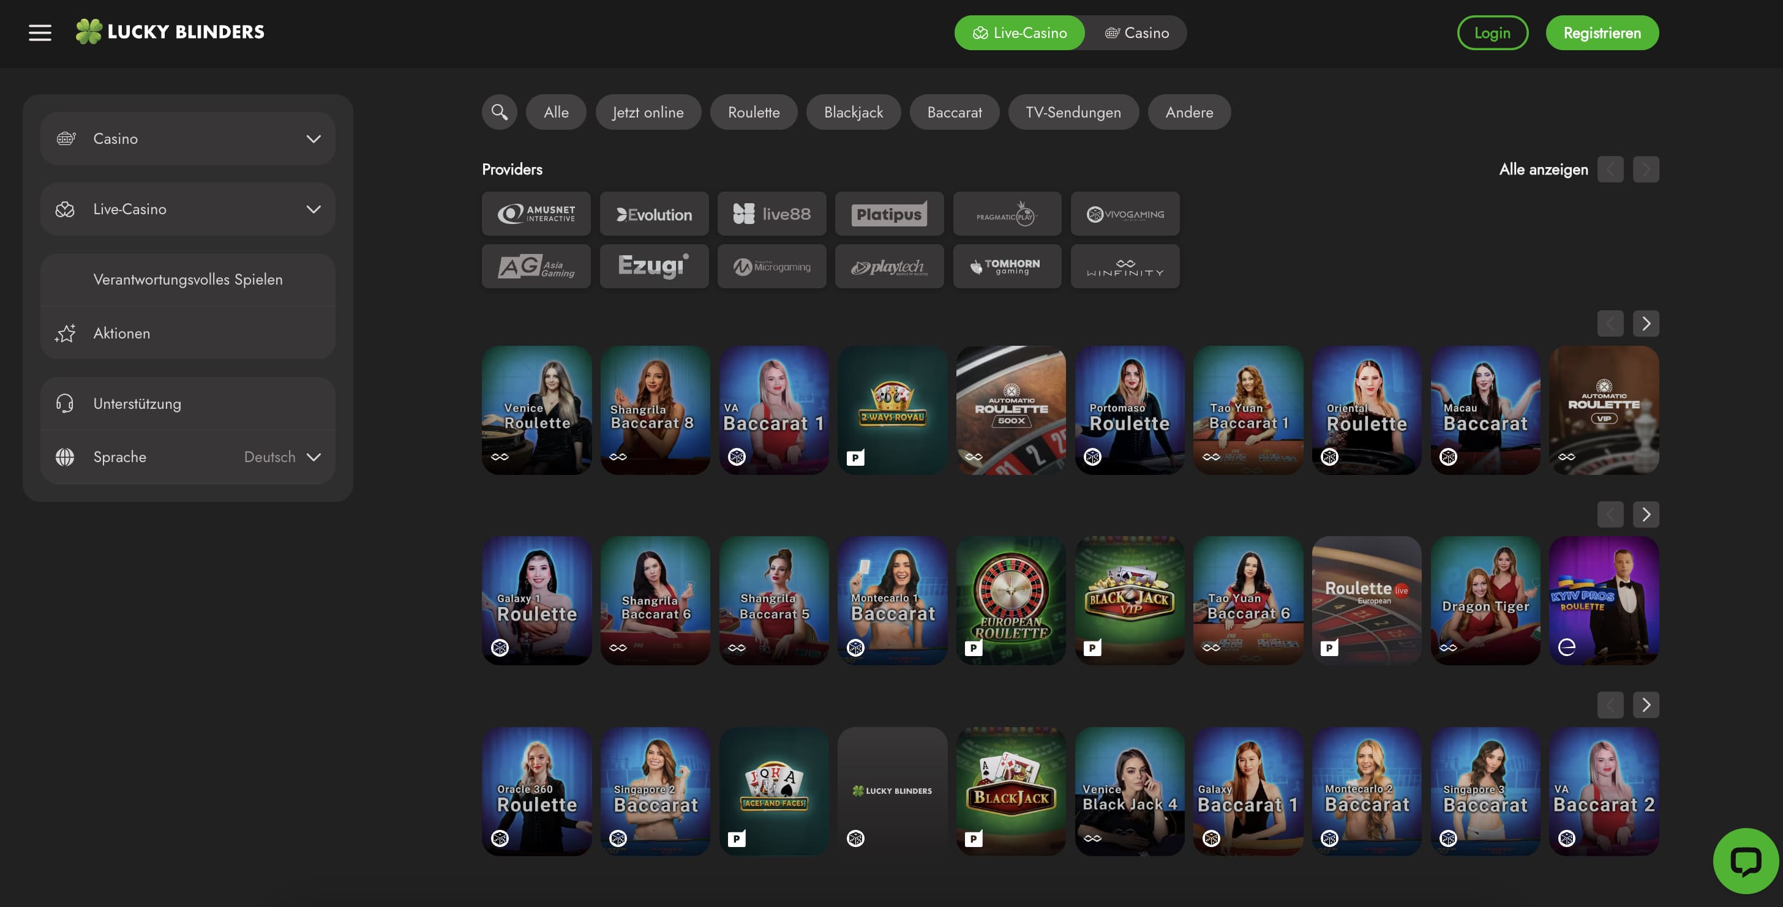Select the Ezugi provider logo

click(653, 266)
